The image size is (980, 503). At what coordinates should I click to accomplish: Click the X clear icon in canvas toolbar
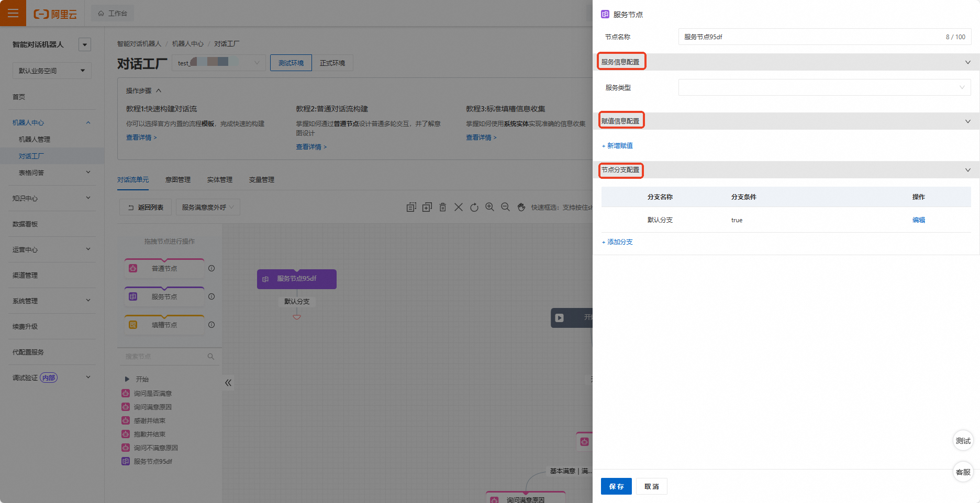tap(459, 207)
